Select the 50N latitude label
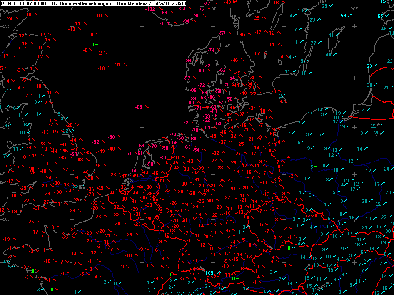Viewport: 394px width, 295px height. pyautogui.click(x=7, y=219)
